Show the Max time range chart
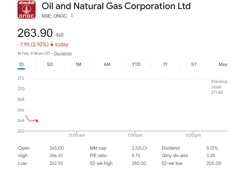Image resolution: width=234 pixels, height=177 pixels. (223, 64)
